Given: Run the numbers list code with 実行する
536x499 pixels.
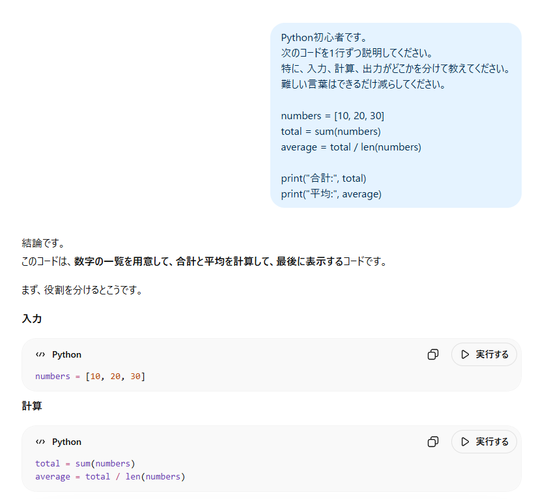Looking at the screenshot, I should point(484,354).
